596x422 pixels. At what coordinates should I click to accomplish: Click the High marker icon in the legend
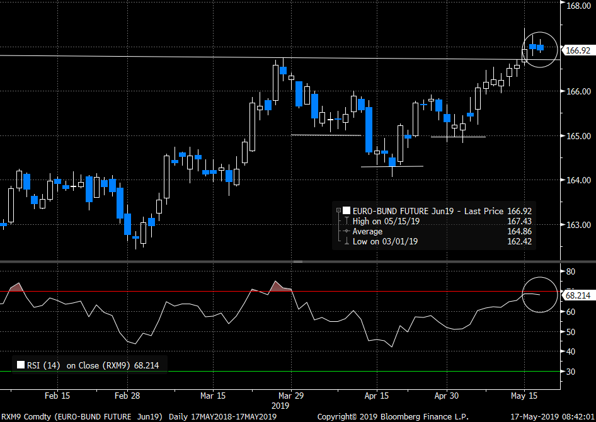pyautogui.click(x=347, y=221)
